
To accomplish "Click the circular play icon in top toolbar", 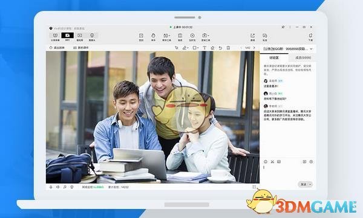I will [x=192, y=36].
